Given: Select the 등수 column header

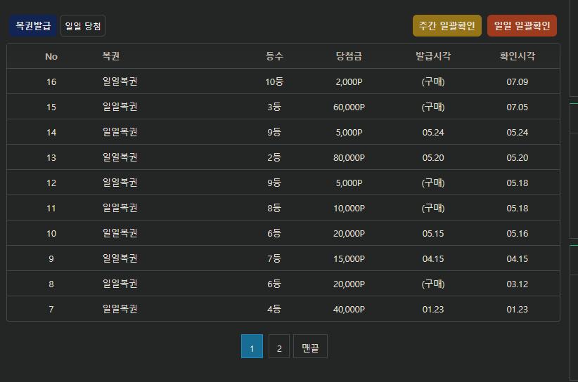Looking at the screenshot, I should pyautogui.click(x=275, y=56).
